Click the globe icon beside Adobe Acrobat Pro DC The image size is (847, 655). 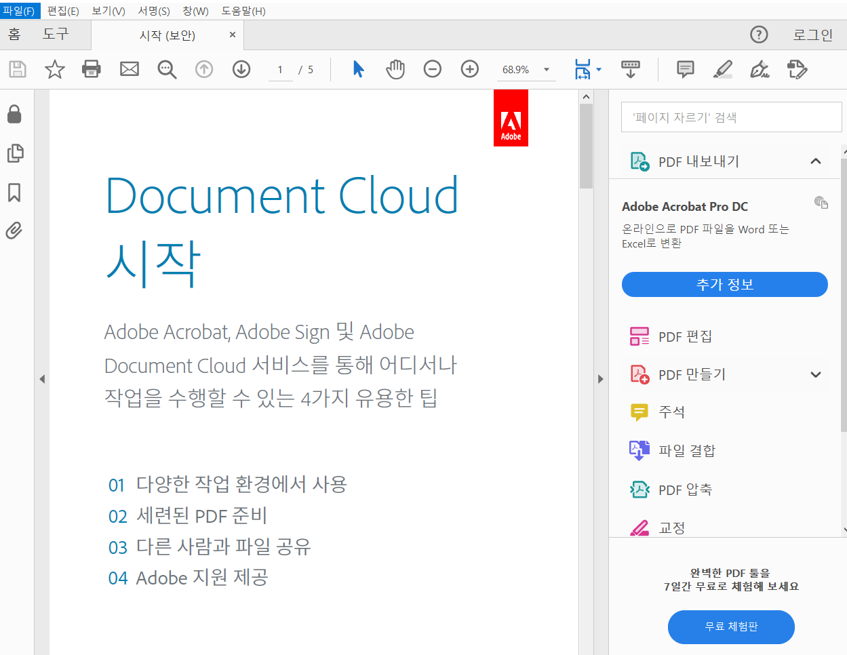click(x=821, y=202)
